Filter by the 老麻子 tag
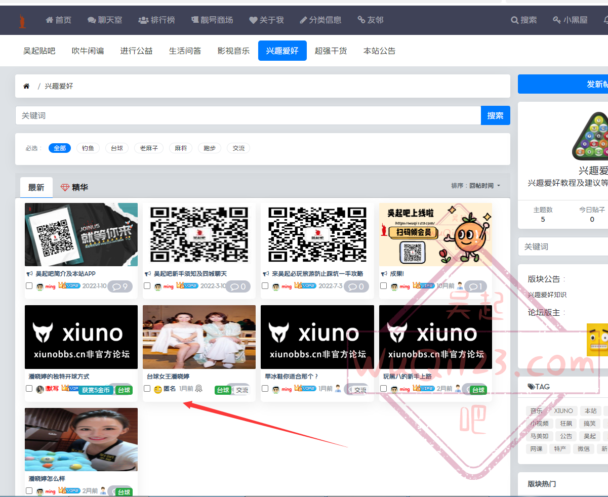 [149, 148]
